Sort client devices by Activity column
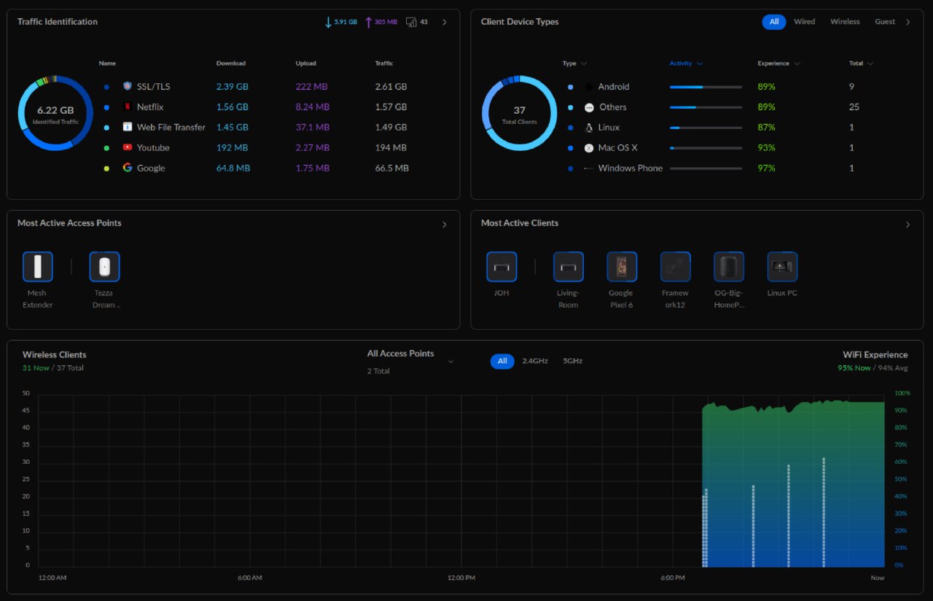Viewport: 933px width, 601px height. coord(685,63)
